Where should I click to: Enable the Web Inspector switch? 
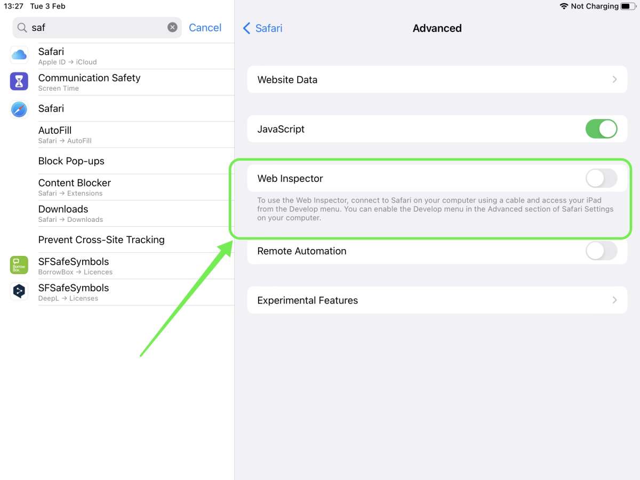click(x=601, y=179)
